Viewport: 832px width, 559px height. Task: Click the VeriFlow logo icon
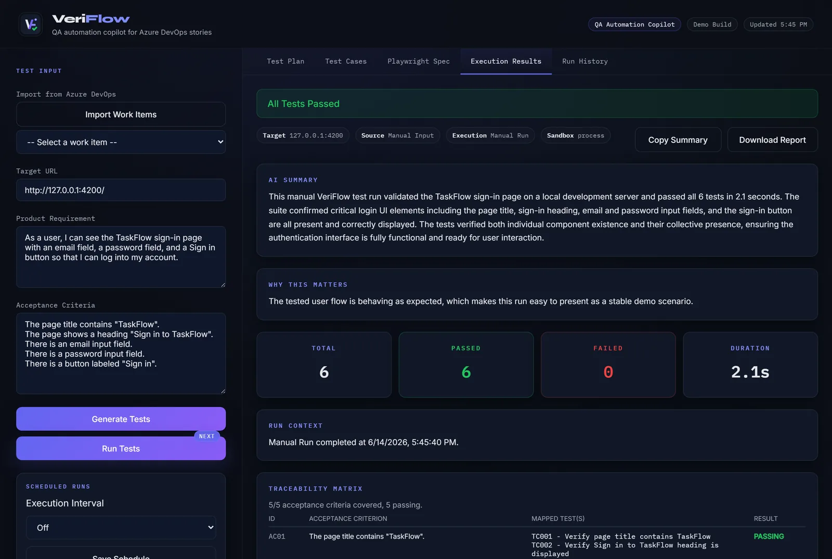click(30, 24)
